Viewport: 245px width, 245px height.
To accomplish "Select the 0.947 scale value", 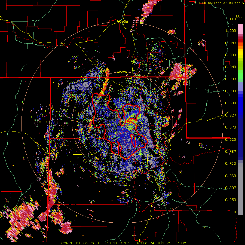I will [231, 43].
